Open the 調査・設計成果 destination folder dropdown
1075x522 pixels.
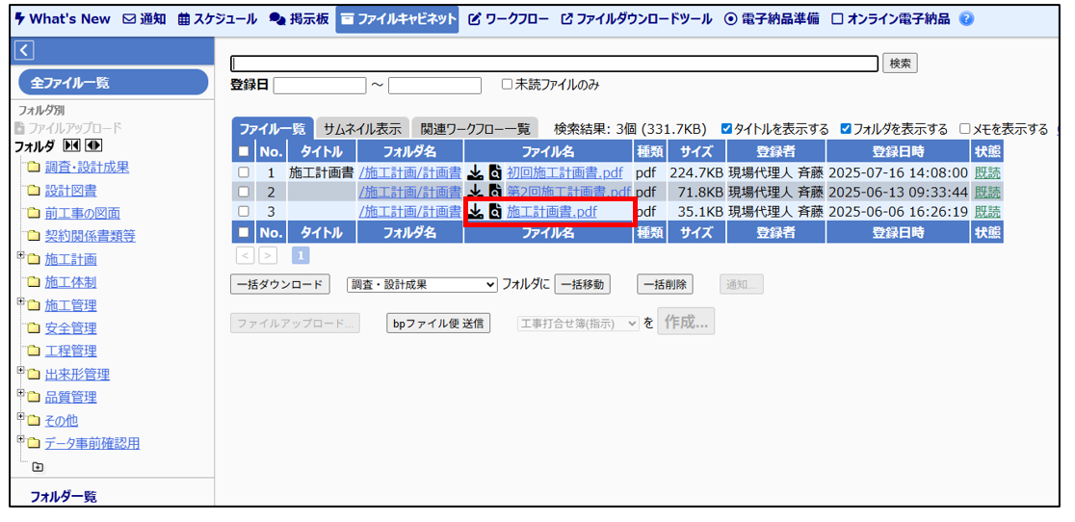tap(421, 284)
